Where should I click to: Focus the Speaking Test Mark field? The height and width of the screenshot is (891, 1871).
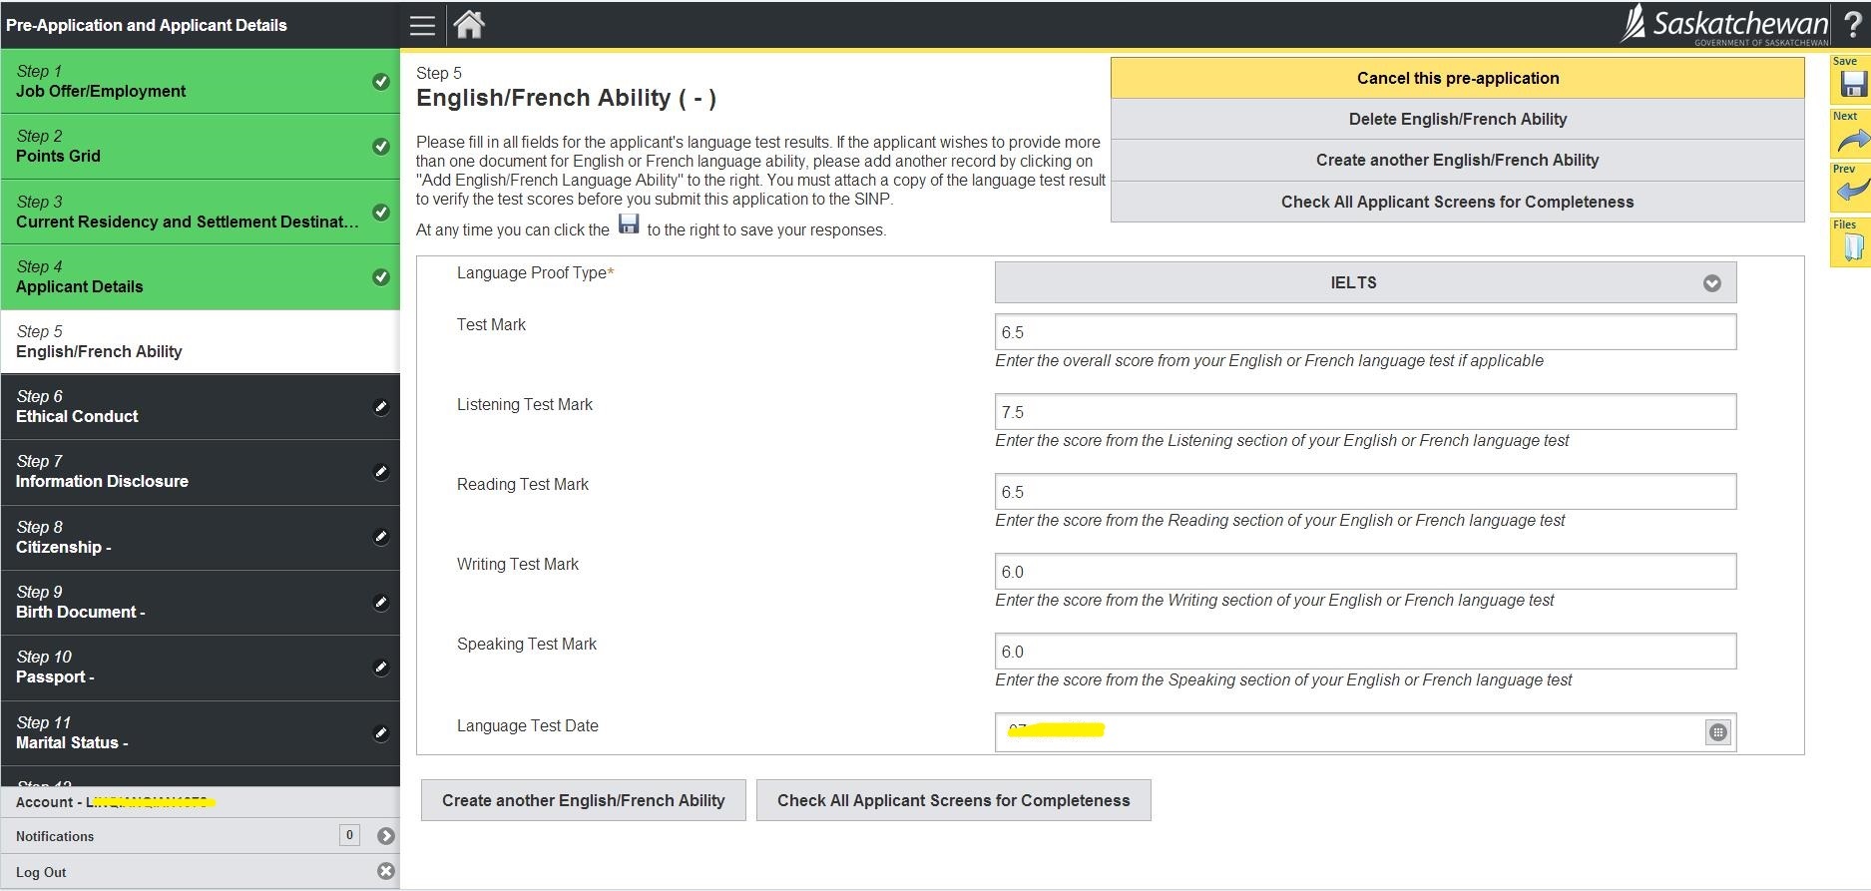pyautogui.click(x=1364, y=652)
